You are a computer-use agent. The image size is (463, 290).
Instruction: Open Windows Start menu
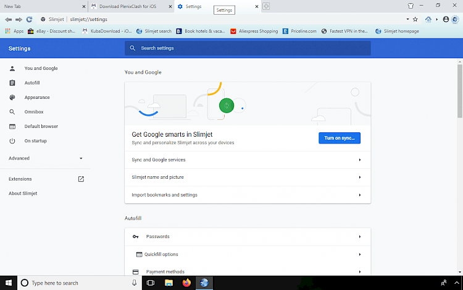click(9, 283)
